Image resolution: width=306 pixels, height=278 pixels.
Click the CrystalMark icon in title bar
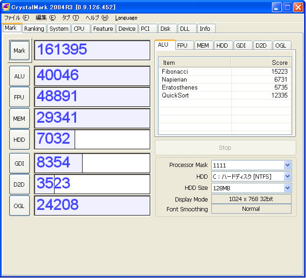click(x=7, y=7)
